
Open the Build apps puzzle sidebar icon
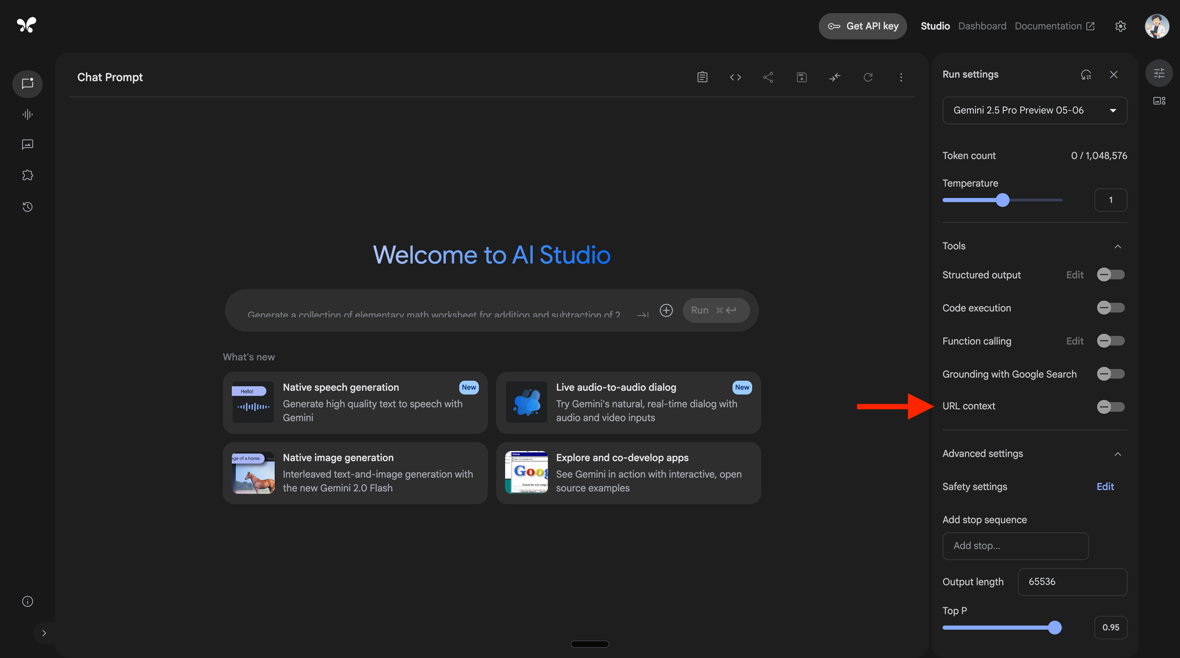click(27, 175)
